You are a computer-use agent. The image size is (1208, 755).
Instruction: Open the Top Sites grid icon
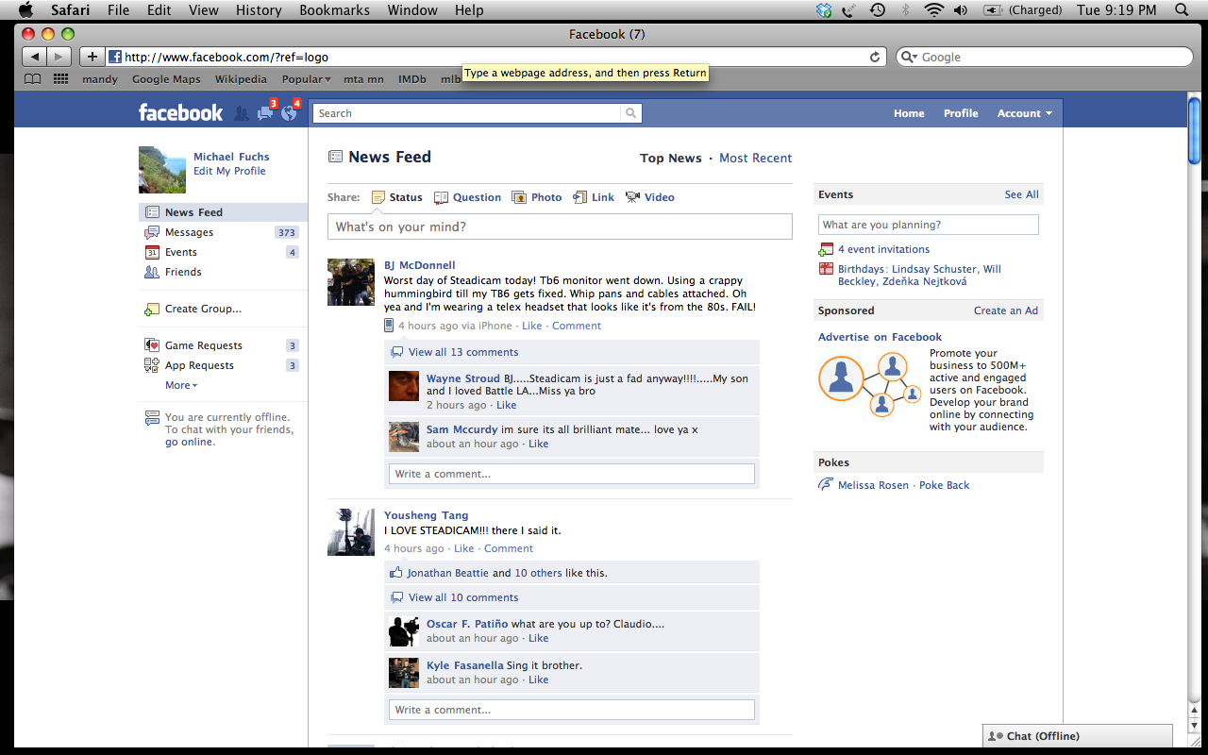(x=61, y=79)
